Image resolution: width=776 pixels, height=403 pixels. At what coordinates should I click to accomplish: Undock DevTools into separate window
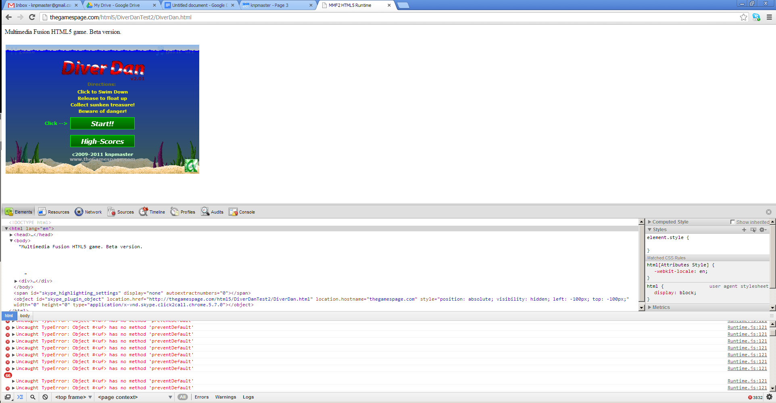(x=8, y=397)
